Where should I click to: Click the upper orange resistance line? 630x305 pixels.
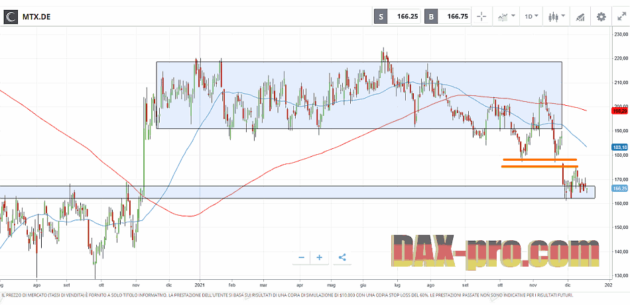pos(540,159)
